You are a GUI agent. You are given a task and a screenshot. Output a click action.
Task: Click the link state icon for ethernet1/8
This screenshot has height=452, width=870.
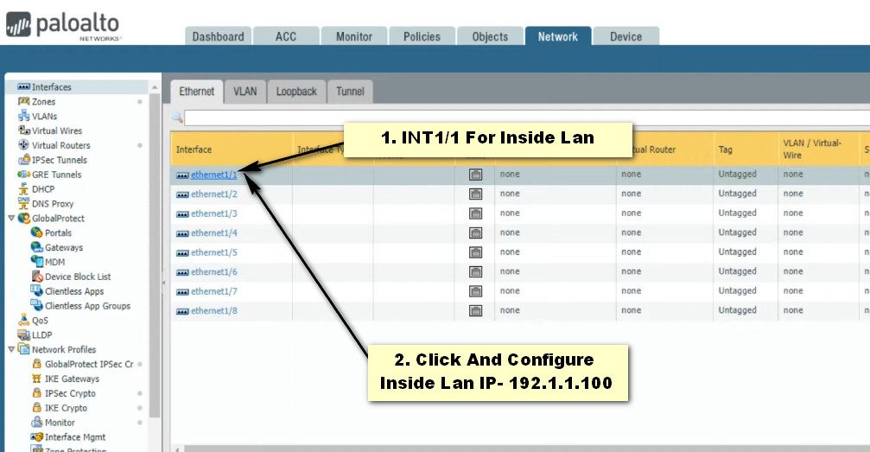click(x=475, y=311)
